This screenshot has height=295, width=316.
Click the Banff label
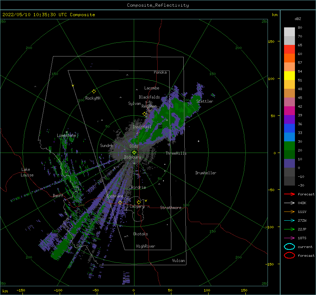[x=58, y=195]
